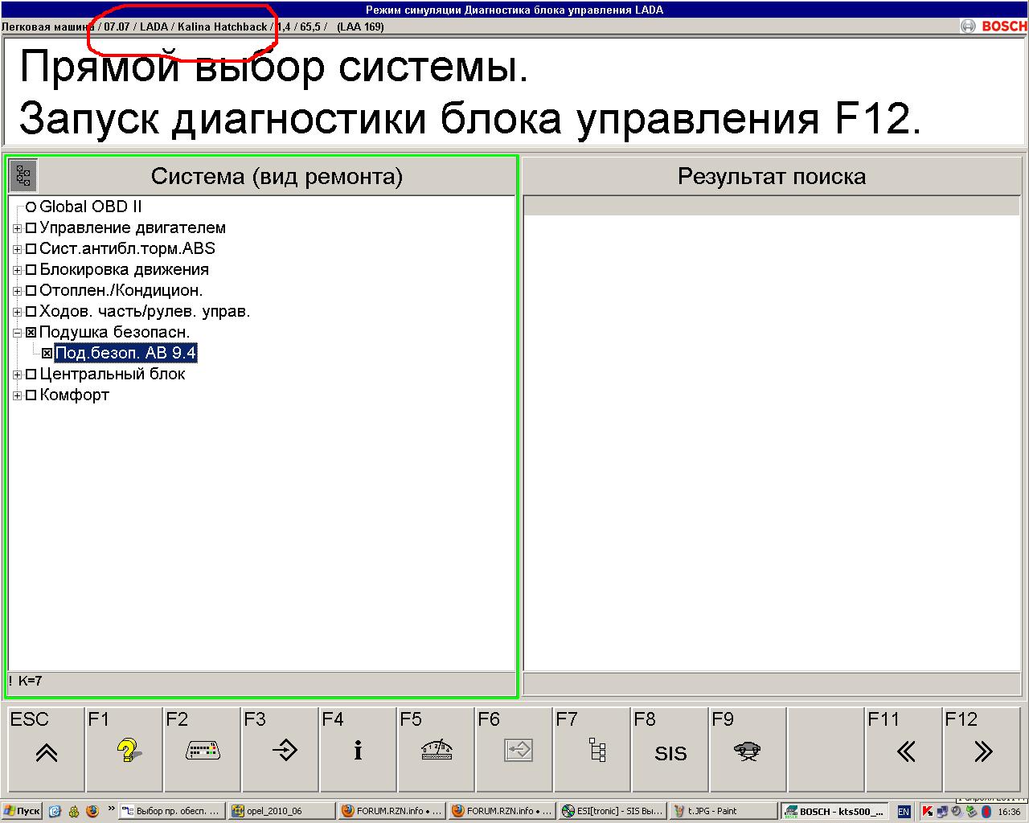This screenshot has height=823, width=1029.
Task: Switch to ESI[tronic] SIS taskbar window
Action: click(612, 812)
